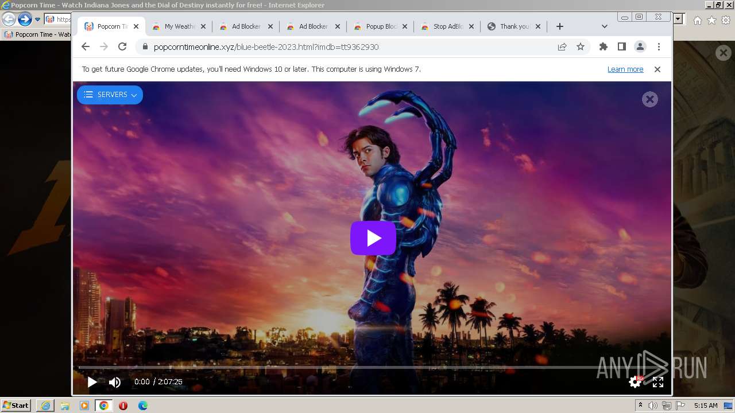
Task: Play the video using center purple button
Action: (x=373, y=238)
